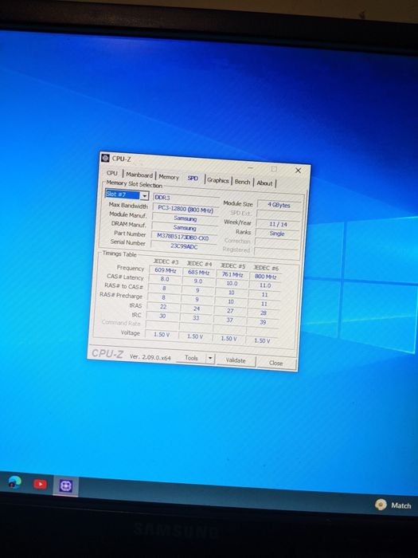Screen dimensions: 418x558
Task: Open the YouTube taskbar icon
Action: (x=40, y=484)
